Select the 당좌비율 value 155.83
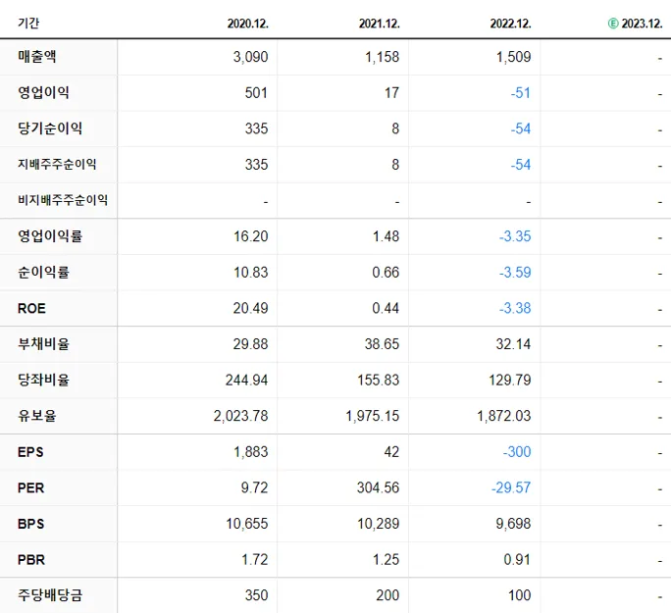Screen dimensions: 671x613 point(379,381)
